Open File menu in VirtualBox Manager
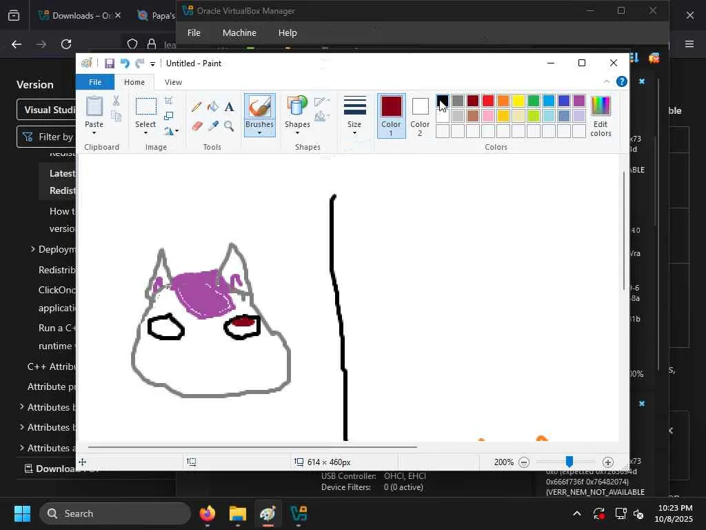The height and width of the screenshot is (530, 706). click(194, 33)
